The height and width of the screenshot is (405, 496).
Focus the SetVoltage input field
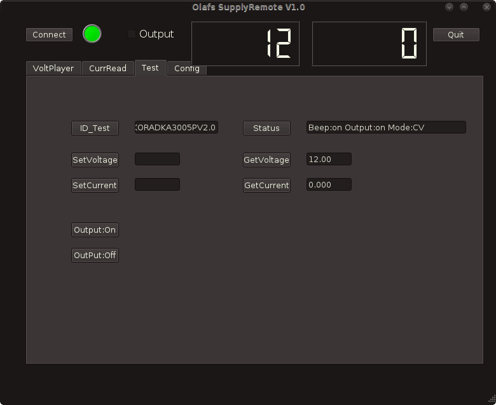[157, 159]
